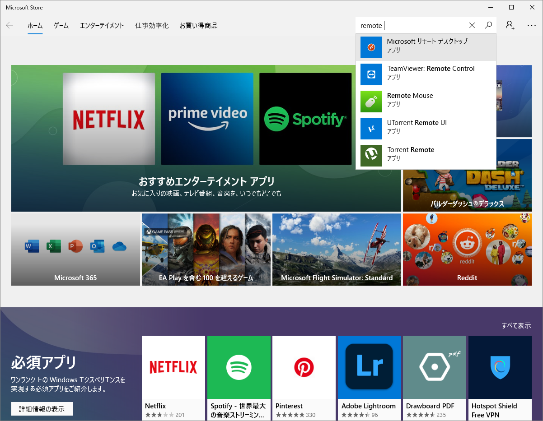Click the Microsoft リモート デスクトップ app icon

click(371, 47)
